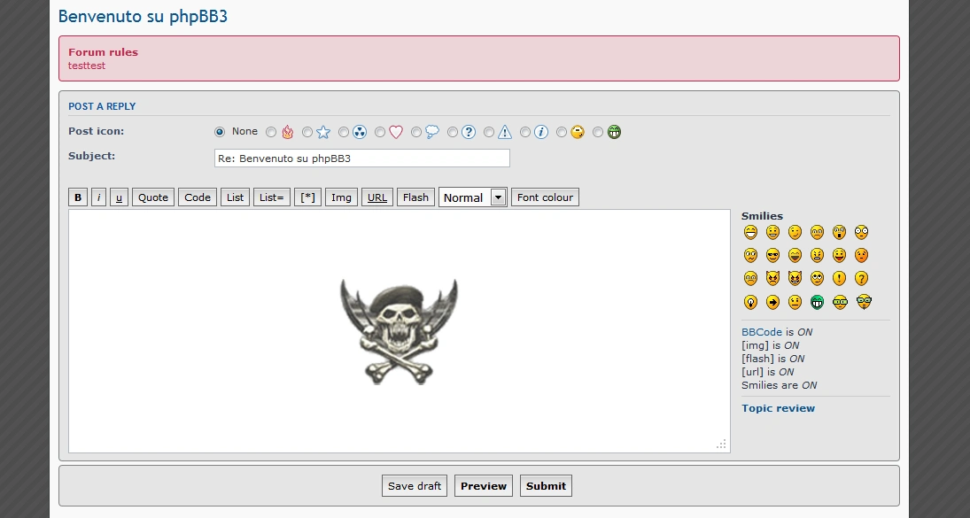Preview the reply
The width and height of the screenshot is (970, 518).
click(483, 486)
